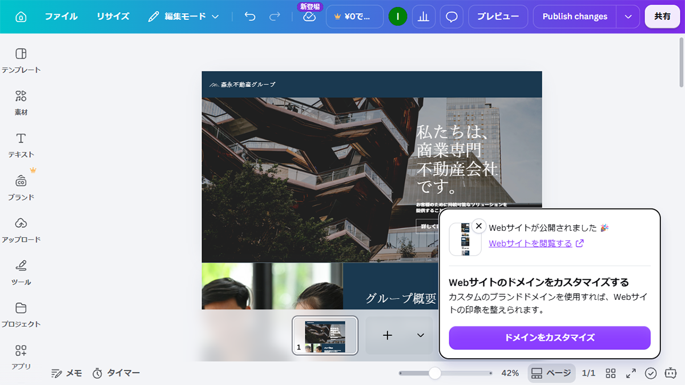This screenshot has height=385, width=685.
Task: Open the ¥0 premium upgrade button
Action: coord(354,17)
